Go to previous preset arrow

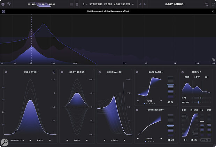click(x=140, y=4)
